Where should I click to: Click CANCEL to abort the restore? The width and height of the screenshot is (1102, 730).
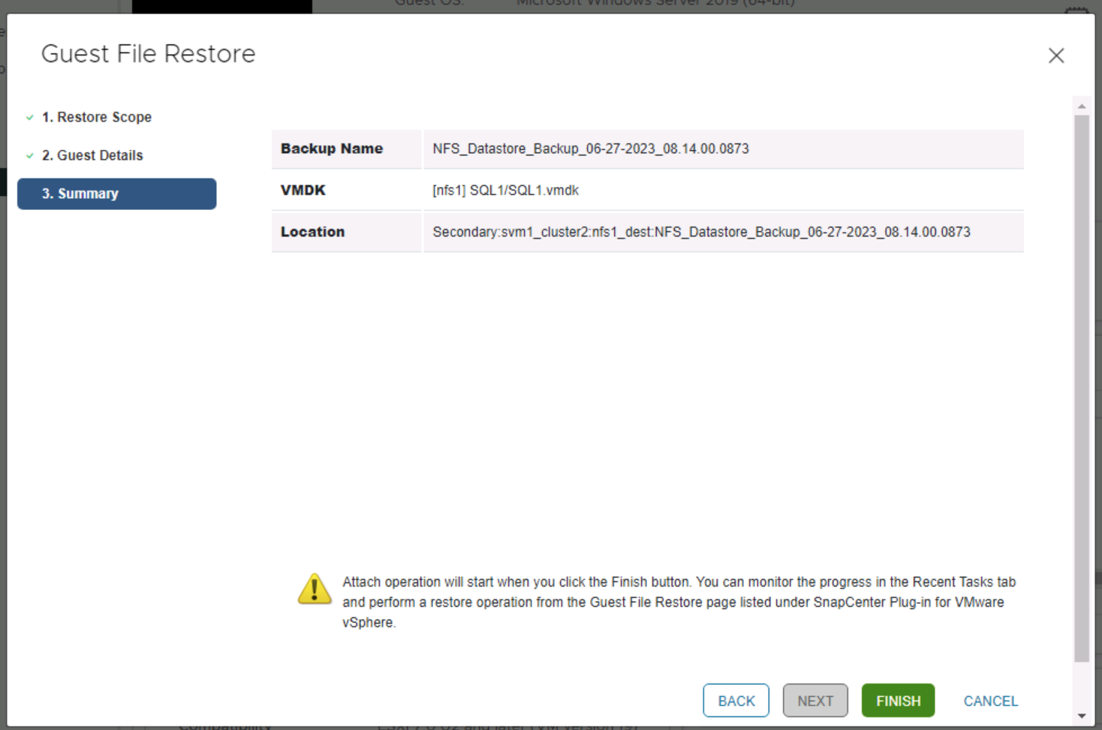990,700
